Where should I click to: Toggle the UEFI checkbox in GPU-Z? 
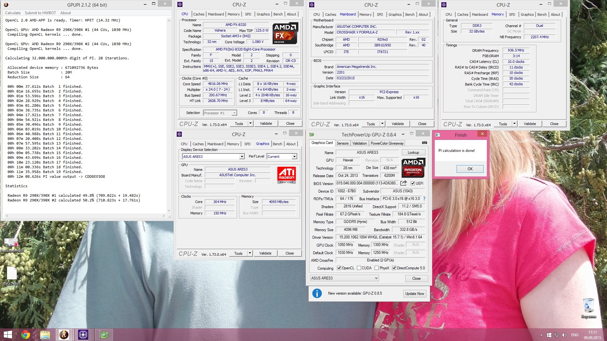click(x=413, y=183)
